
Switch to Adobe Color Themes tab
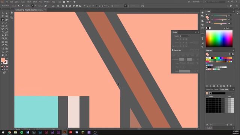212,89
